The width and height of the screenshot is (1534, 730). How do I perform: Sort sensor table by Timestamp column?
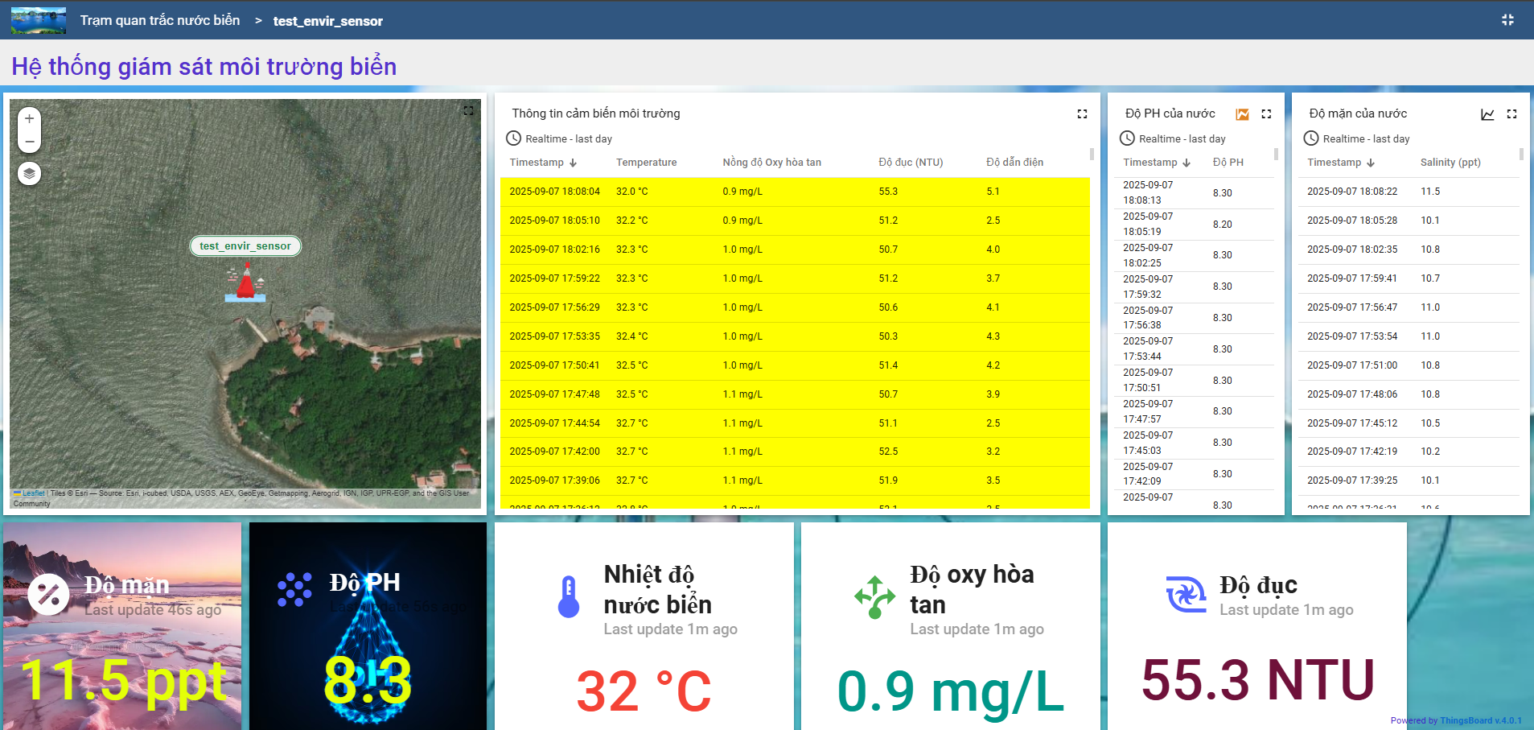537,163
